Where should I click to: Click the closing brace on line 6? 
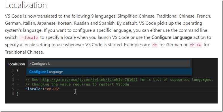click(x=18, y=94)
